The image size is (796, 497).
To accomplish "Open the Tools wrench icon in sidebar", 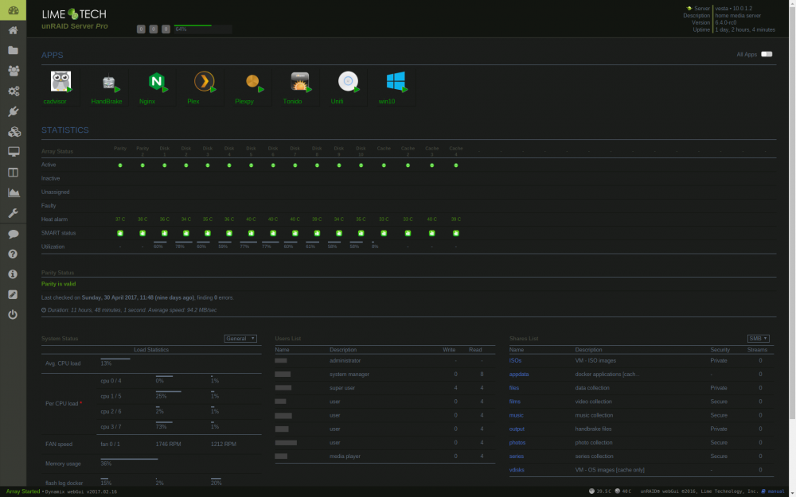I will click(14, 213).
